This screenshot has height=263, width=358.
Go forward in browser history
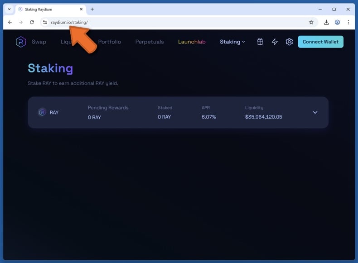pyautogui.click(x=21, y=22)
